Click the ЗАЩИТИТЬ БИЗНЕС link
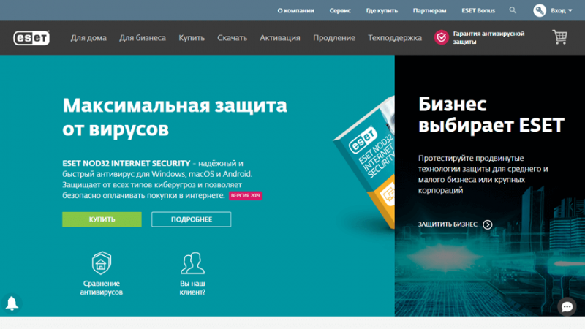Viewport: 585px width, 329px height. [x=448, y=224]
